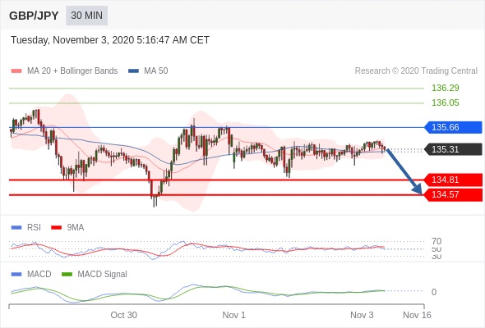Select the 134.81 red support price tag
Image resolution: width=485 pixels, height=328 pixels.
(453, 180)
